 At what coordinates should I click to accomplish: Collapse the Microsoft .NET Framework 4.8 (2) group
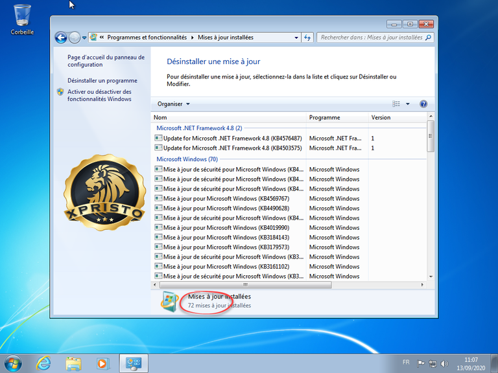[x=199, y=128]
